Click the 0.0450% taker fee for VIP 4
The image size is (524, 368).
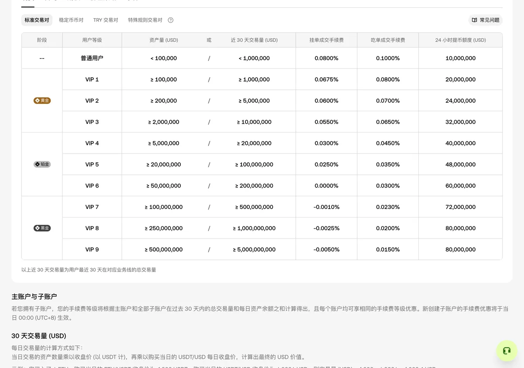pyautogui.click(x=388, y=143)
